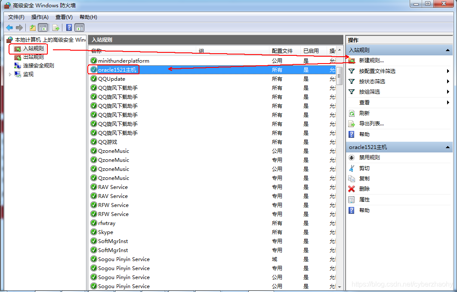Click 禁用规则 for oracle1521主机

coord(369,158)
